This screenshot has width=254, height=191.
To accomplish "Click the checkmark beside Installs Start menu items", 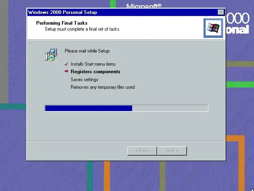I will coord(66,64).
